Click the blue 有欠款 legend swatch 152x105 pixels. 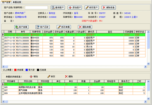[x=27, y=70]
